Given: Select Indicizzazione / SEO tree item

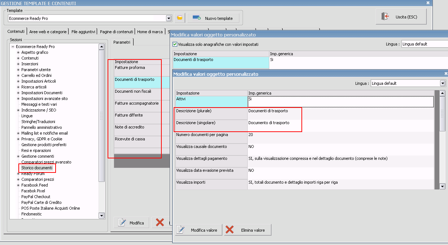Looking at the screenshot, I should pyautogui.click(x=39, y=110).
